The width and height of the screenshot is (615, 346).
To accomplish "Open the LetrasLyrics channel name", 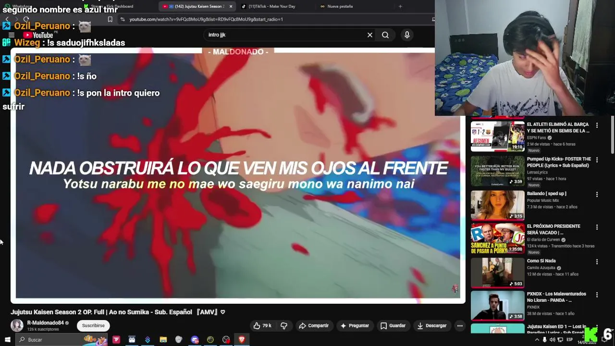I will [538, 172].
